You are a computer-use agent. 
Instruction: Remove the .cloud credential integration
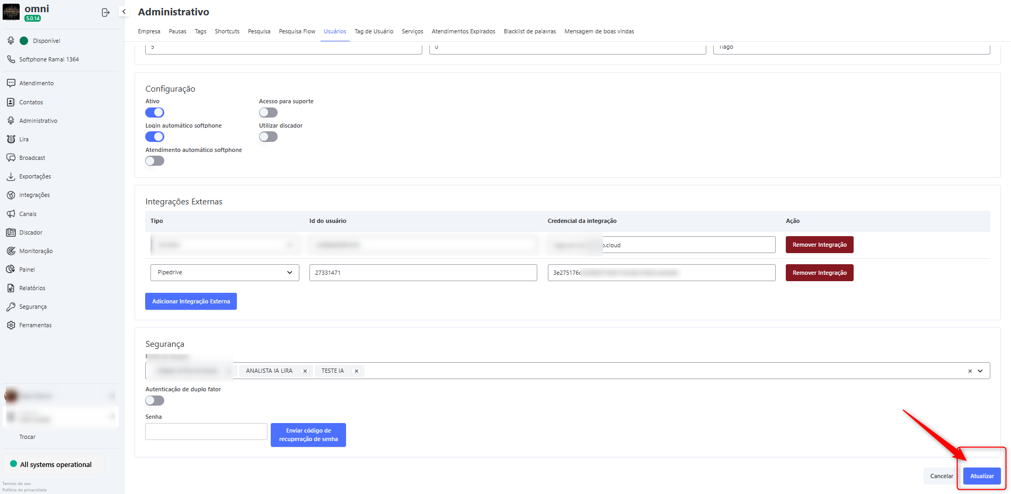[819, 245]
